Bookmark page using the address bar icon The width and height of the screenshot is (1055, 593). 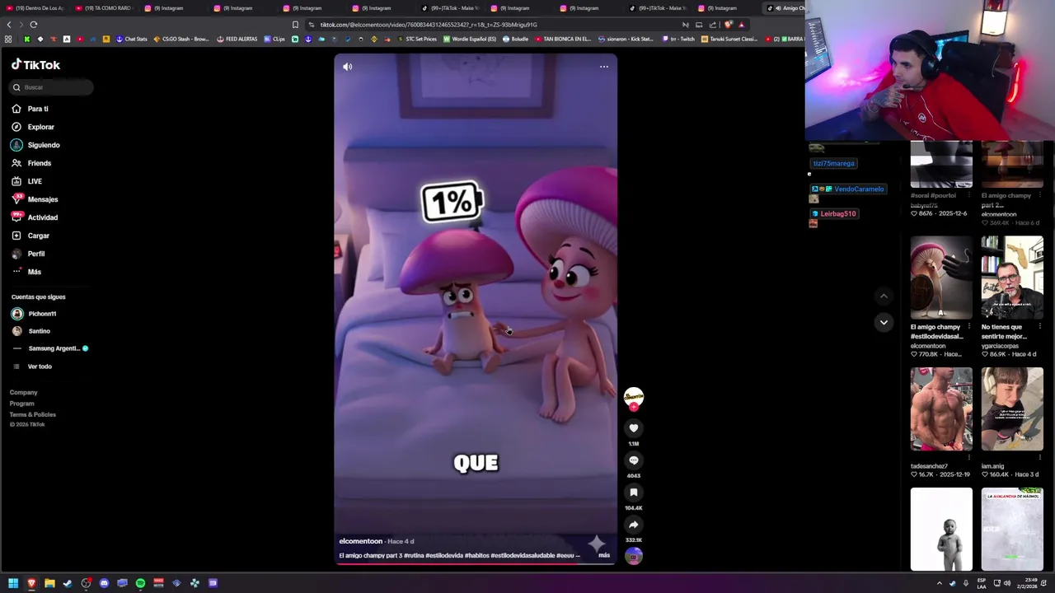point(295,25)
